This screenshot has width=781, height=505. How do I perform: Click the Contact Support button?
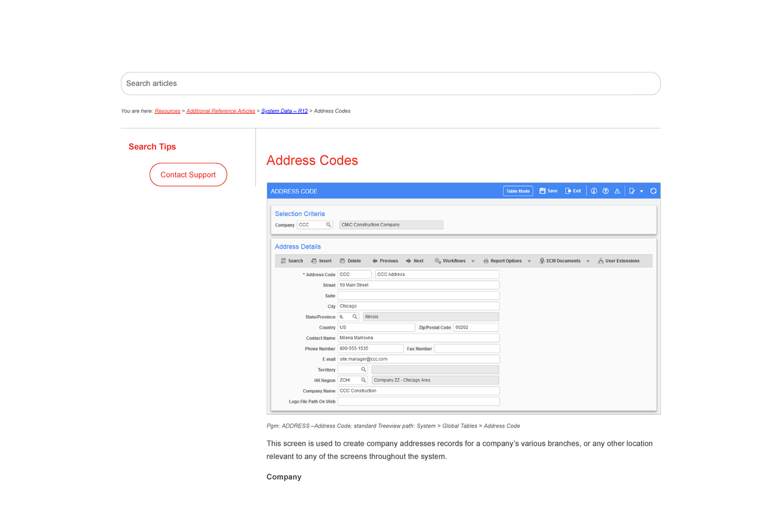click(188, 174)
